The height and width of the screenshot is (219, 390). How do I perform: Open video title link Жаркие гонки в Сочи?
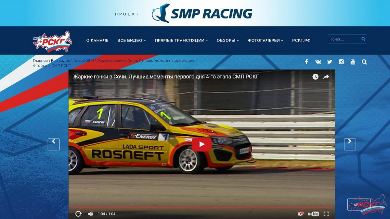(166, 77)
